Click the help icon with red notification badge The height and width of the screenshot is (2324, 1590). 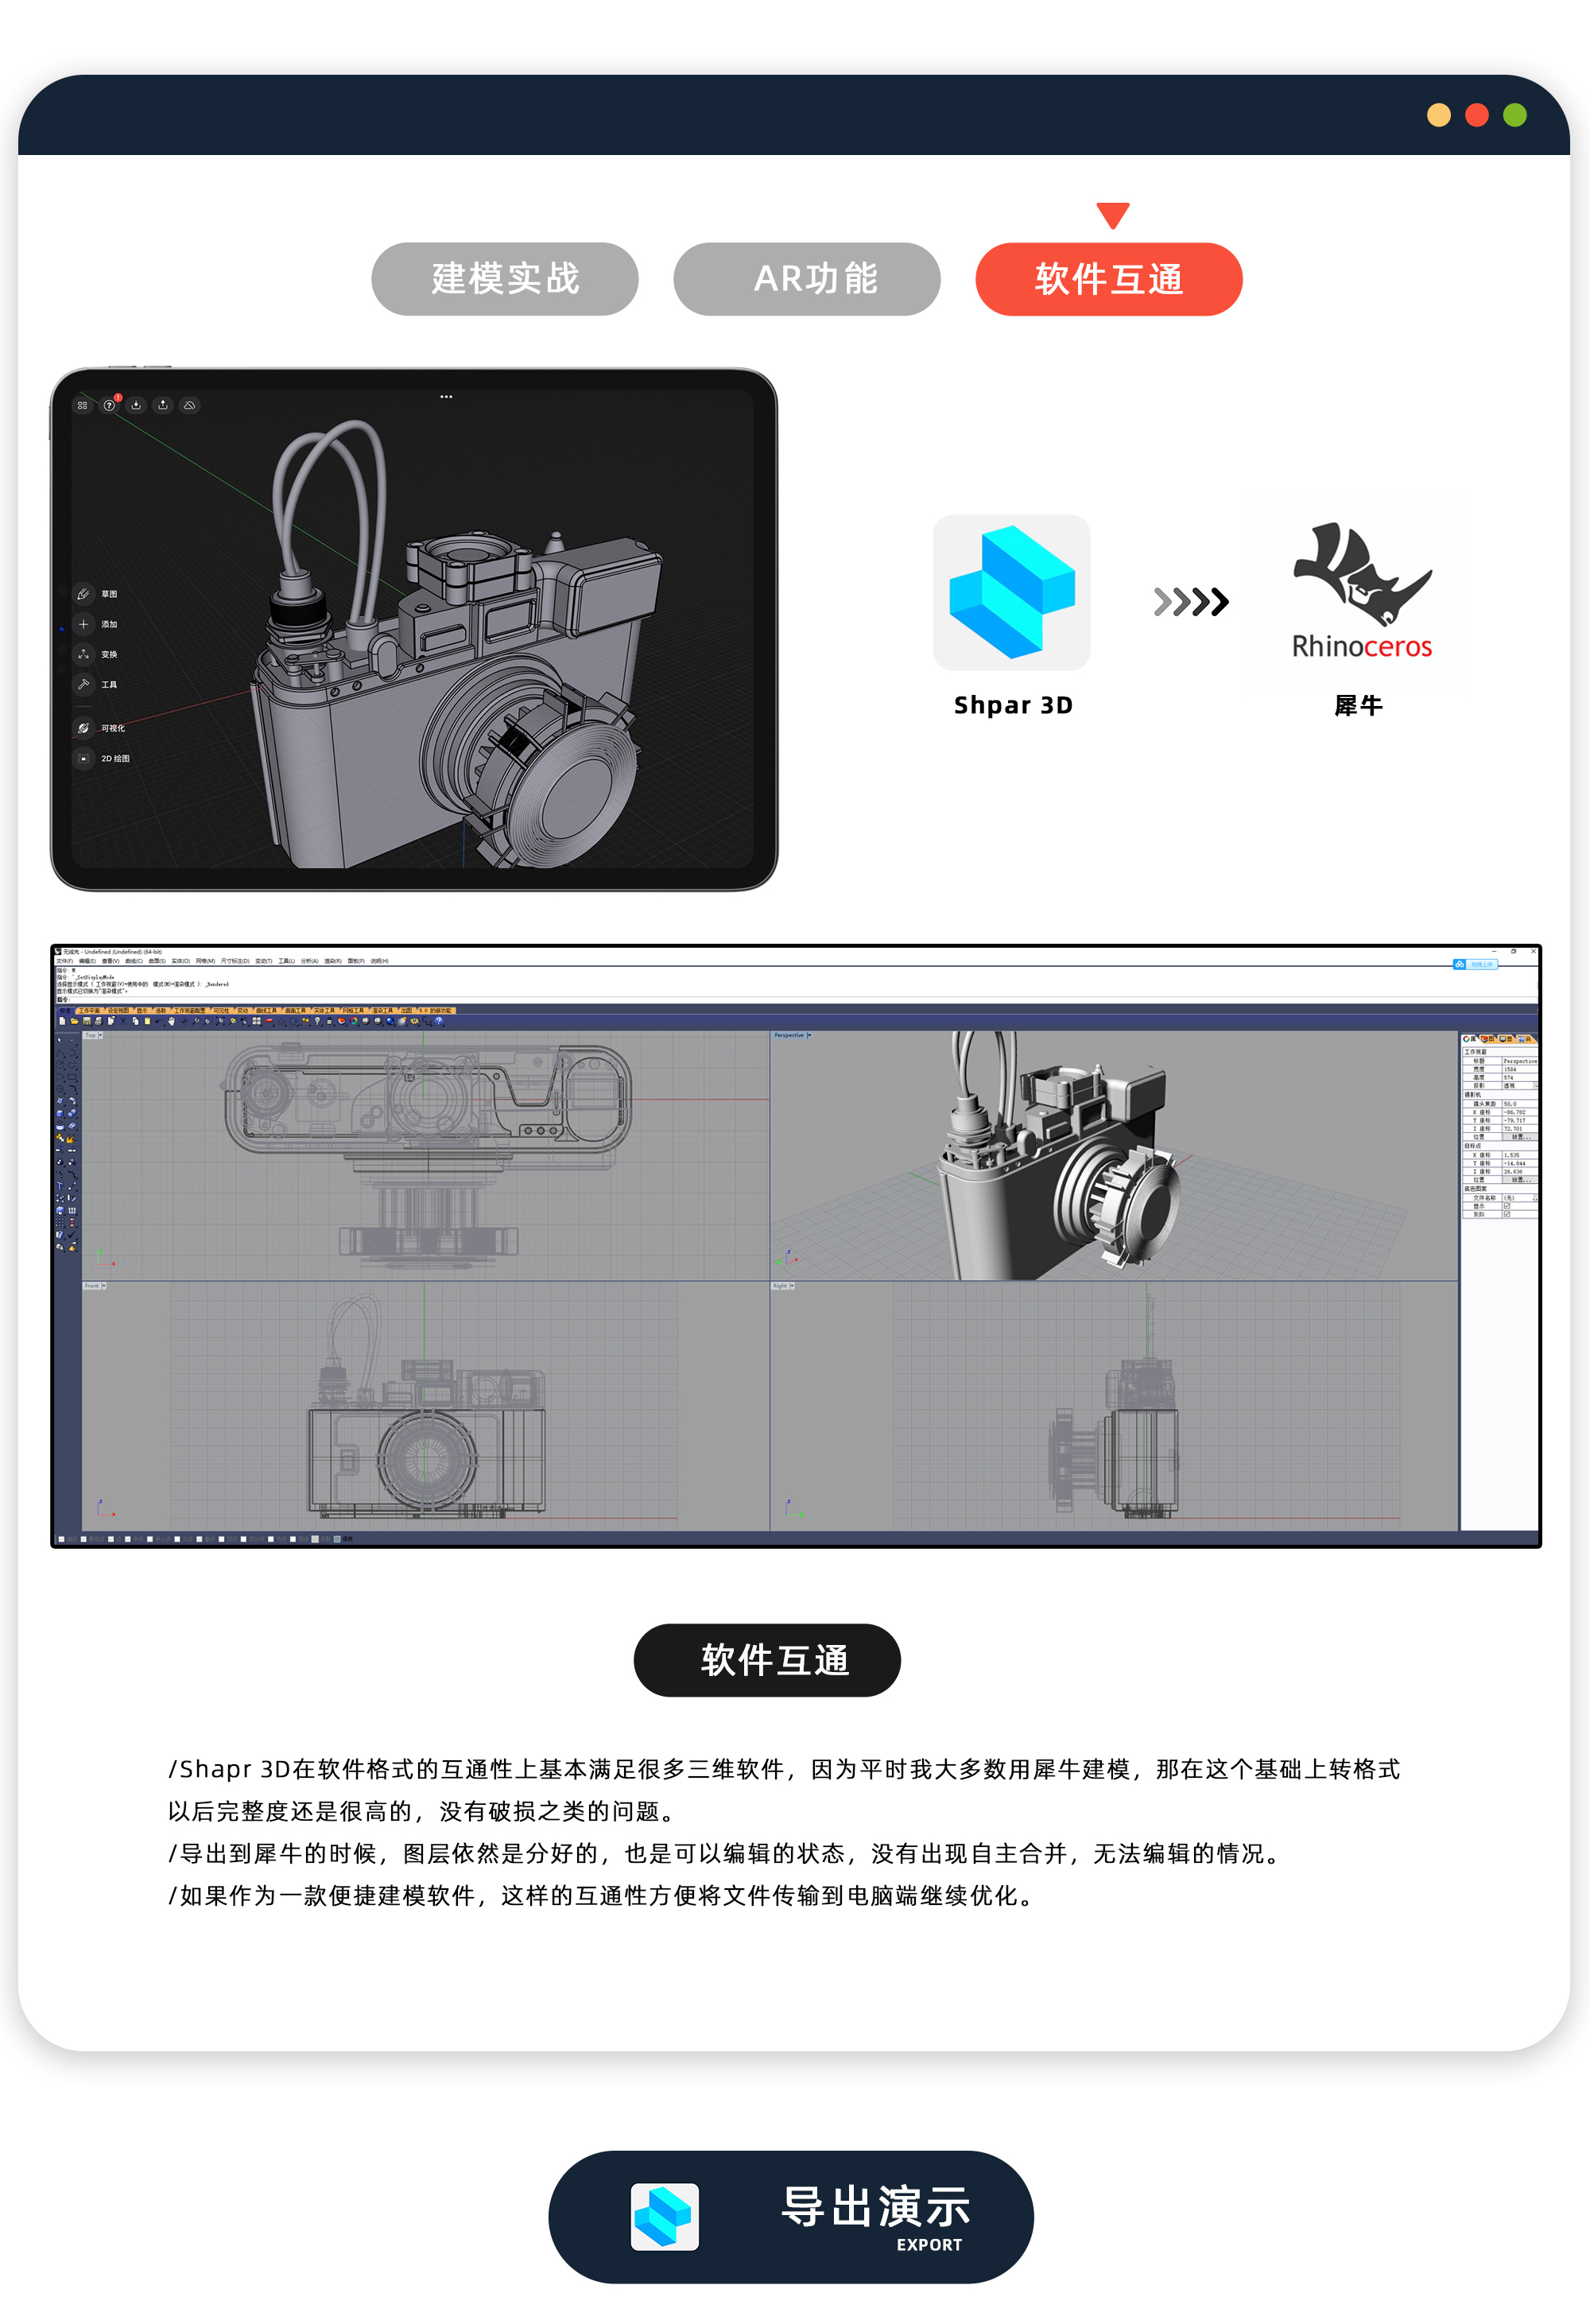point(110,406)
